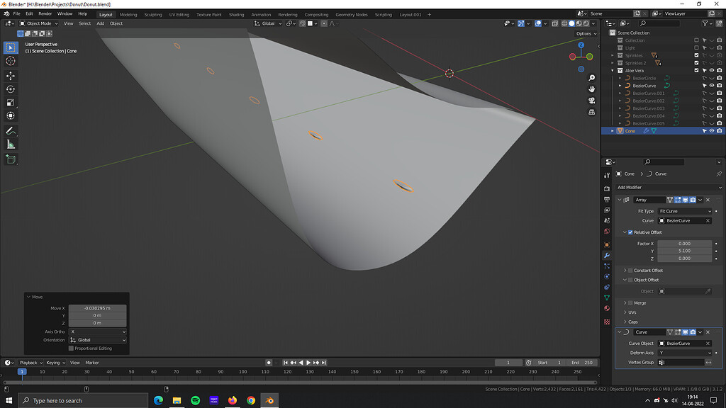Activate the Rotate tool
This screenshot has height=408, width=726.
tap(11, 89)
